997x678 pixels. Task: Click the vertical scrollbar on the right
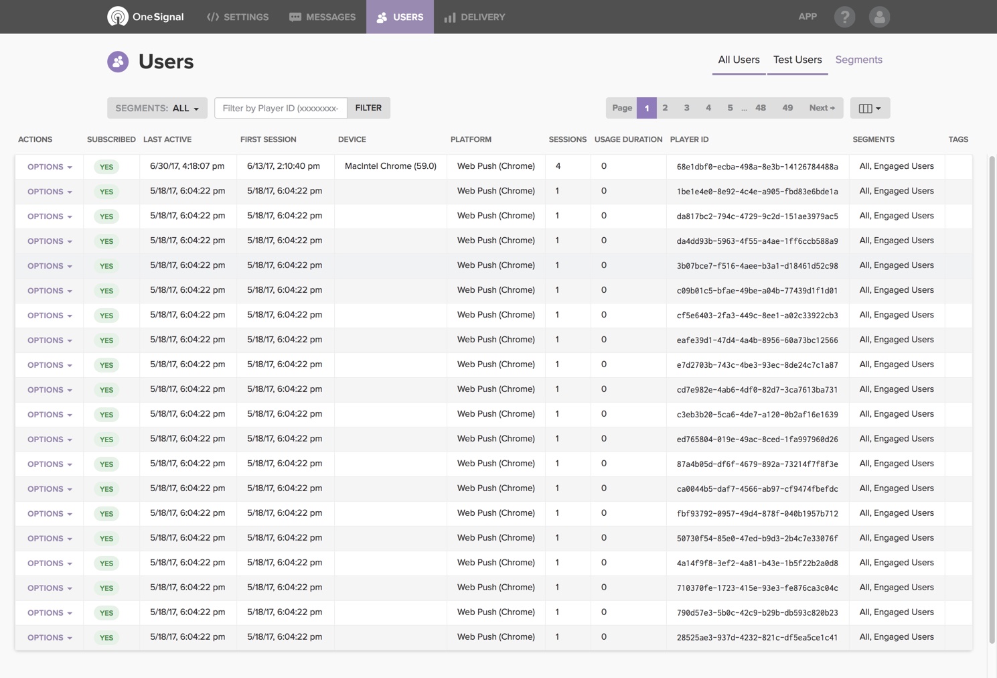[x=992, y=402]
